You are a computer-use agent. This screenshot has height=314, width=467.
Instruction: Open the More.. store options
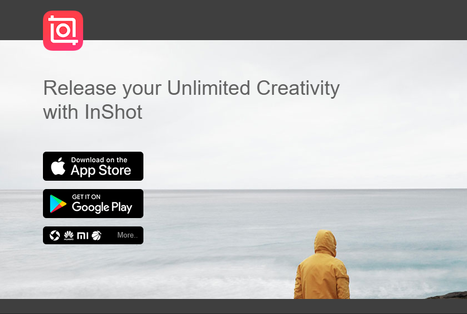point(127,235)
